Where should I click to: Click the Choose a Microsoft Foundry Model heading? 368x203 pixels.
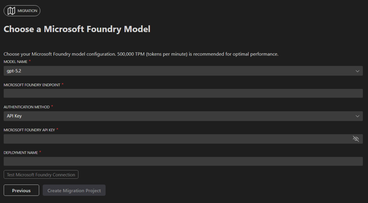pyautogui.click(x=77, y=29)
